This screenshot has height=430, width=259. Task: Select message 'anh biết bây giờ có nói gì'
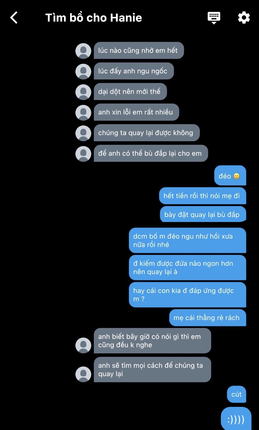[152, 341]
